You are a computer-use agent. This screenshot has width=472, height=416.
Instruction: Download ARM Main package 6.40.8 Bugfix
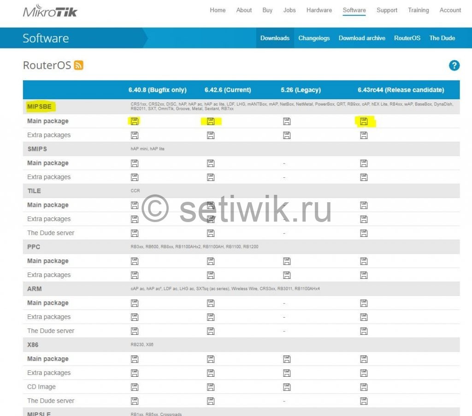point(135,303)
